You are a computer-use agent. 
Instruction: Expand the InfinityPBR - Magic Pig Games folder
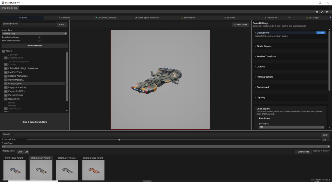click(x=6, y=68)
